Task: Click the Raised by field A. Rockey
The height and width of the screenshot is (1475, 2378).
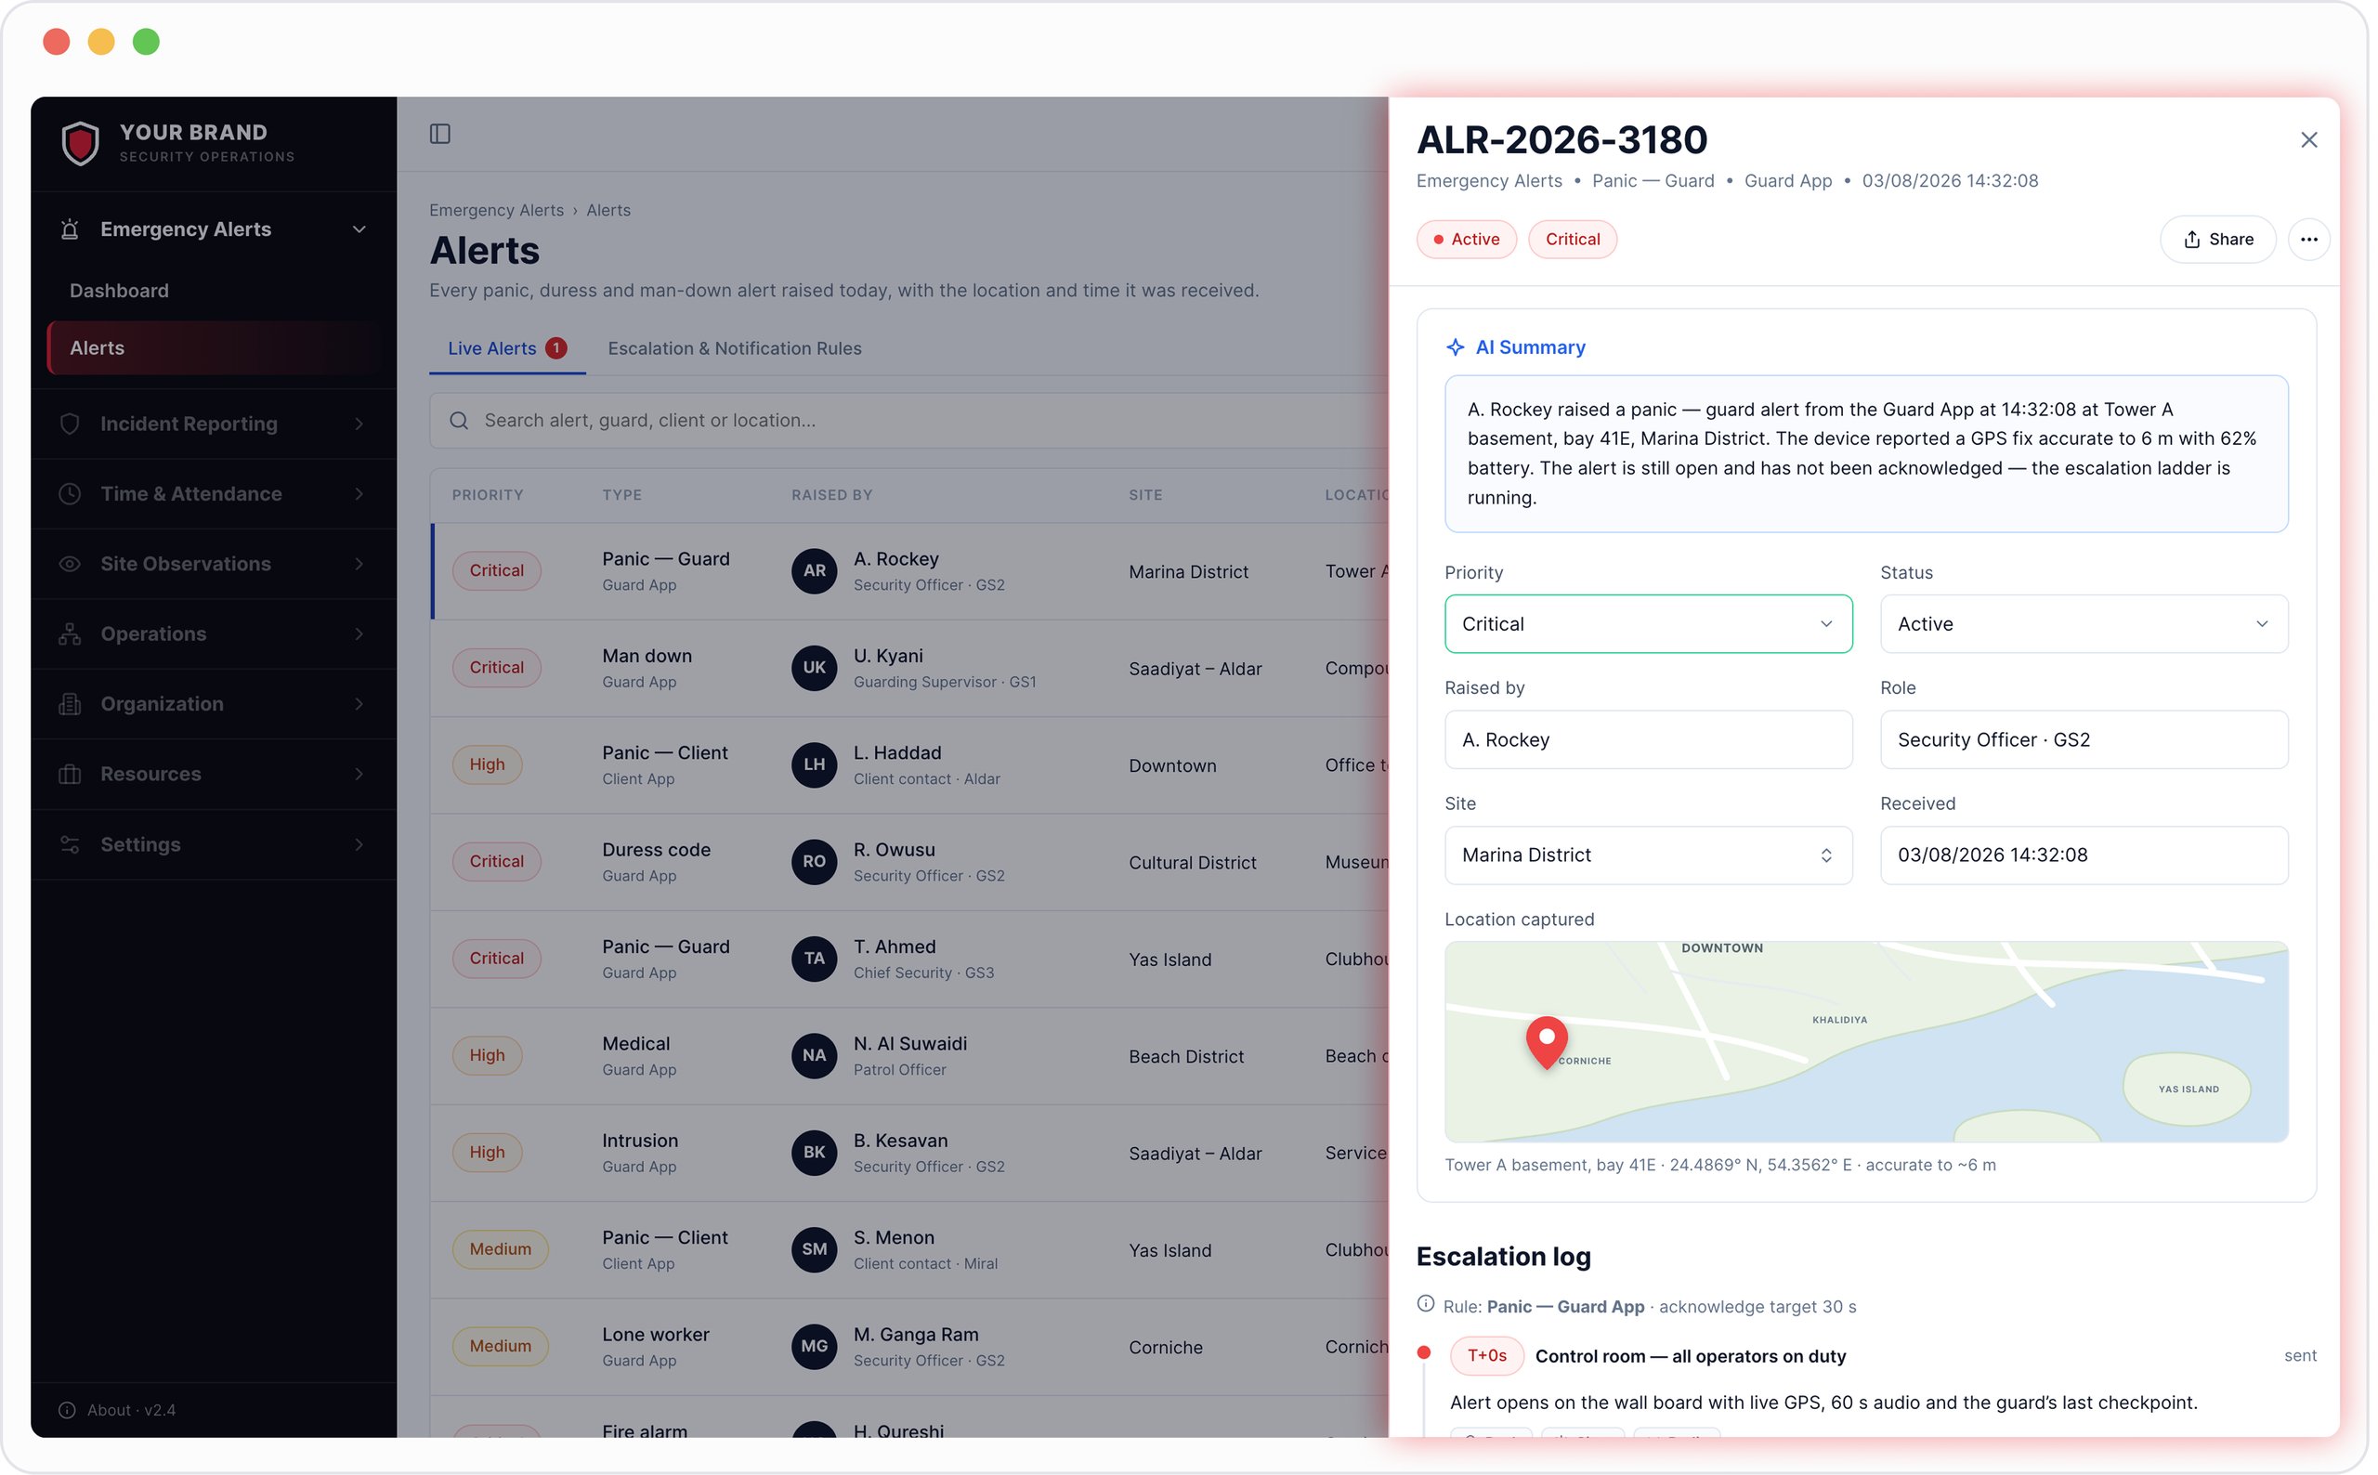Action: click(x=1648, y=739)
